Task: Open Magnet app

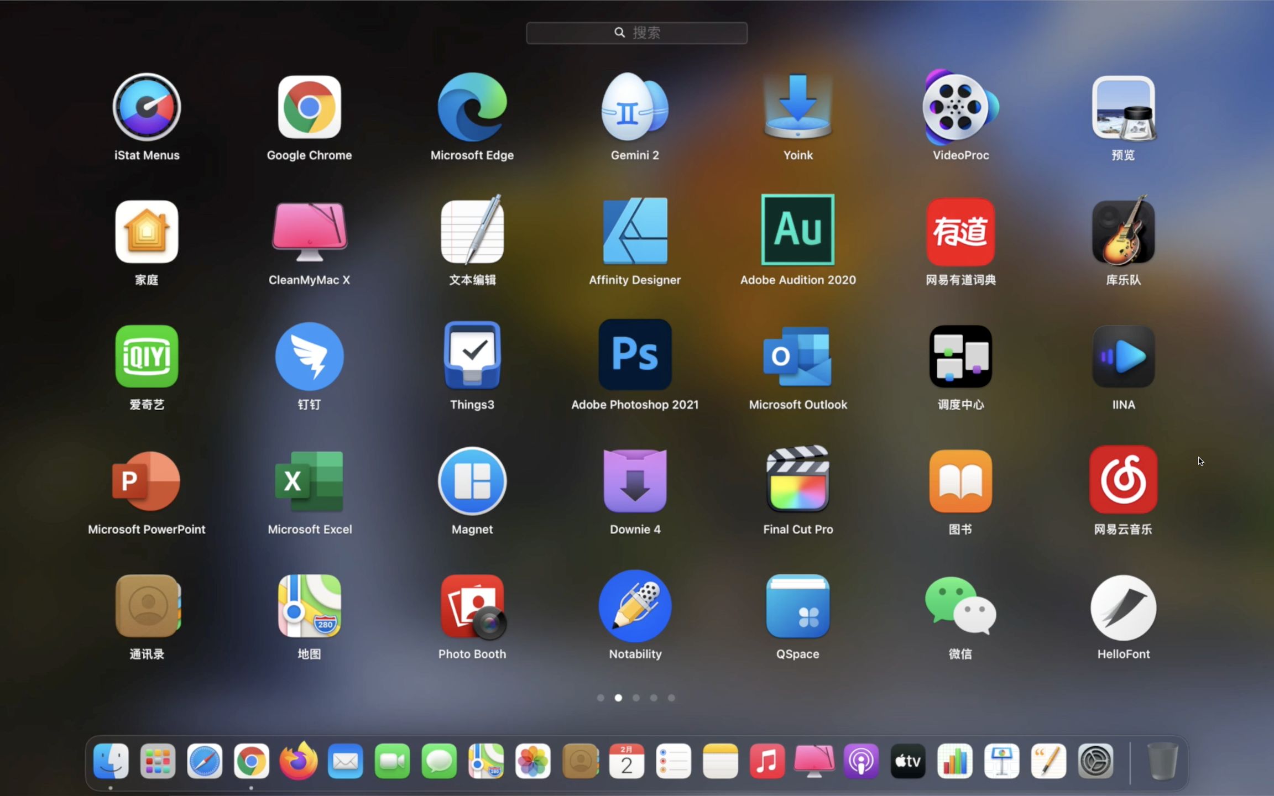Action: pos(472,481)
